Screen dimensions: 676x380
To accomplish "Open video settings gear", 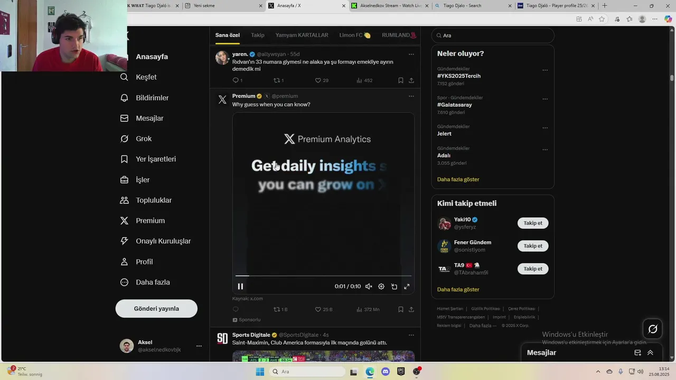I will pyautogui.click(x=381, y=287).
